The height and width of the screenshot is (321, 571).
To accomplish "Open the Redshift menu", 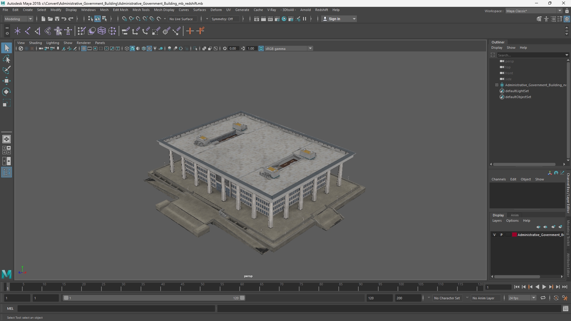I will [x=321, y=10].
